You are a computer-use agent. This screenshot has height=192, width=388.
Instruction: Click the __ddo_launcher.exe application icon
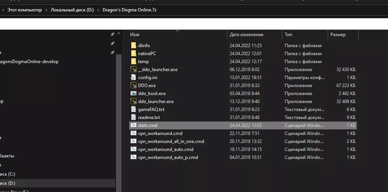(134, 69)
